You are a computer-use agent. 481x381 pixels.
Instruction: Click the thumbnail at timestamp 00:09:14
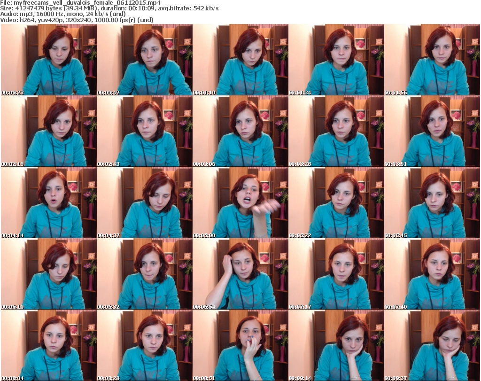pos(336,345)
